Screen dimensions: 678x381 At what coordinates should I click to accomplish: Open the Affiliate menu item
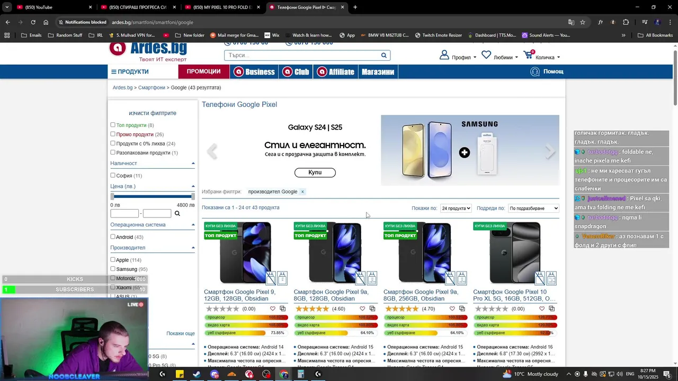click(x=335, y=71)
